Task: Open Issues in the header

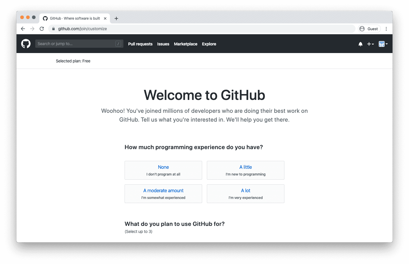Action: point(163,44)
